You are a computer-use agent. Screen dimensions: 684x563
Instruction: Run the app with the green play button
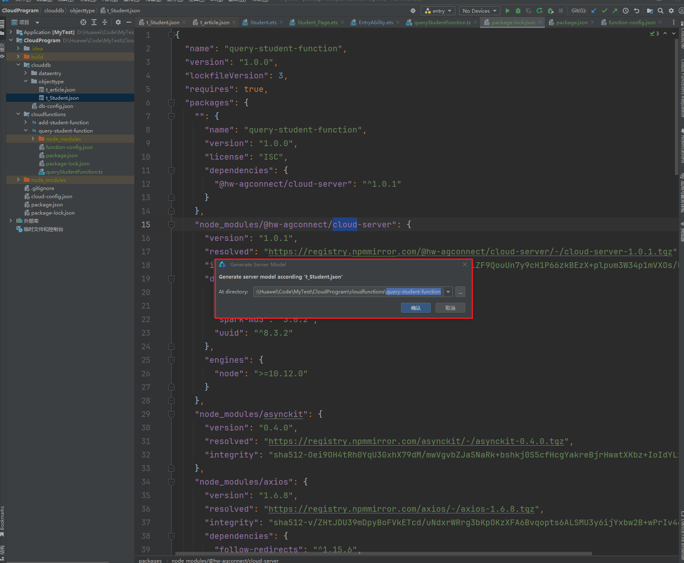pyautogui.click(x=507, y=11)
